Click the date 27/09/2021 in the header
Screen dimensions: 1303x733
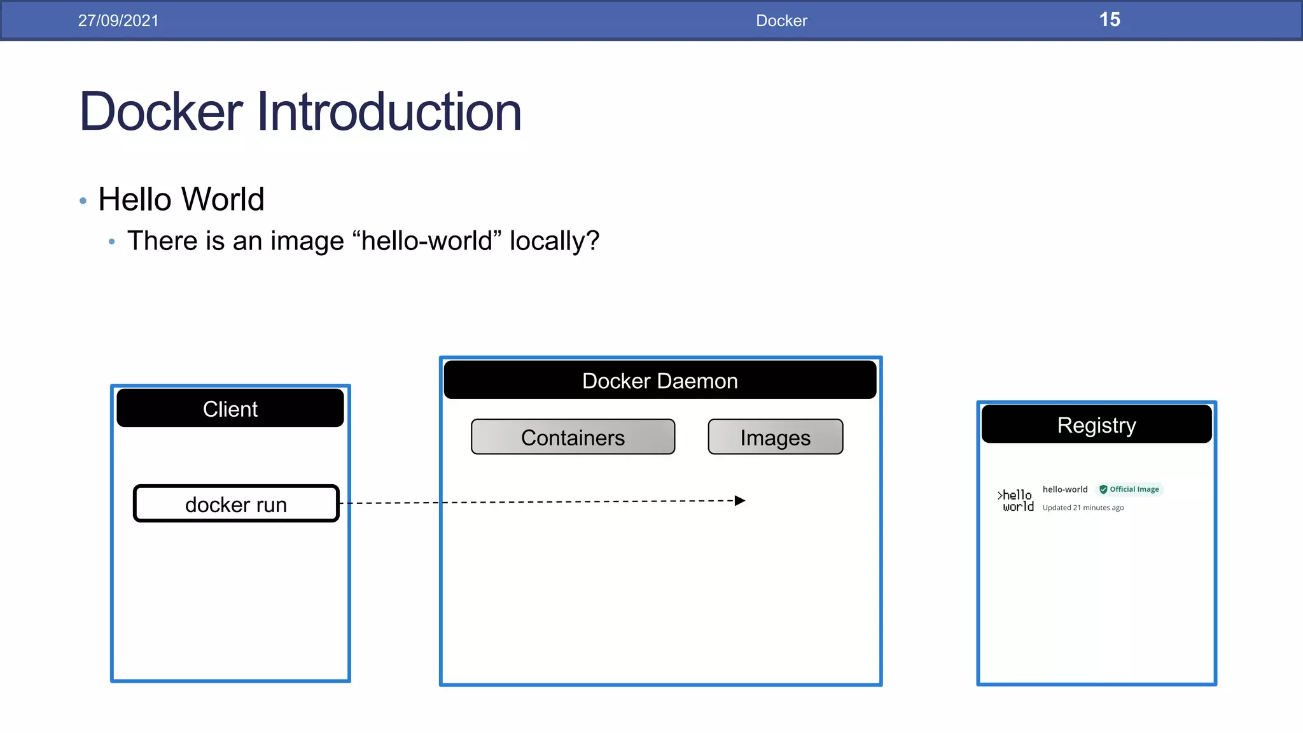[x=118, y=20]
